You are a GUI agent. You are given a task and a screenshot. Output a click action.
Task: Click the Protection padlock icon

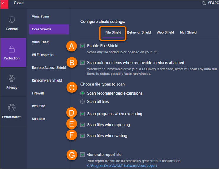[x=12, y=49]
